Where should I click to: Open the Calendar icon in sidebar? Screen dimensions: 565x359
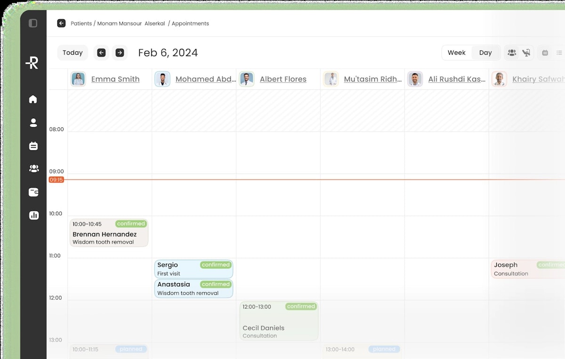pos(33,146)
